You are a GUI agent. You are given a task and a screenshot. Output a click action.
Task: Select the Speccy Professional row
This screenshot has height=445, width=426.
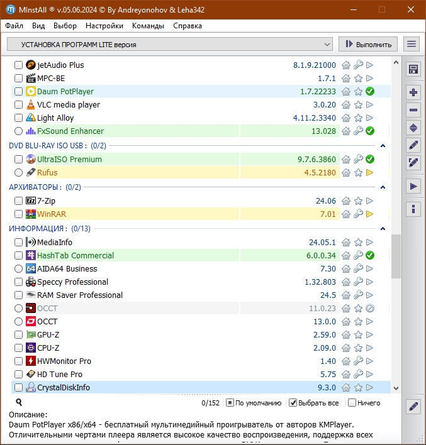pos(201,282)
